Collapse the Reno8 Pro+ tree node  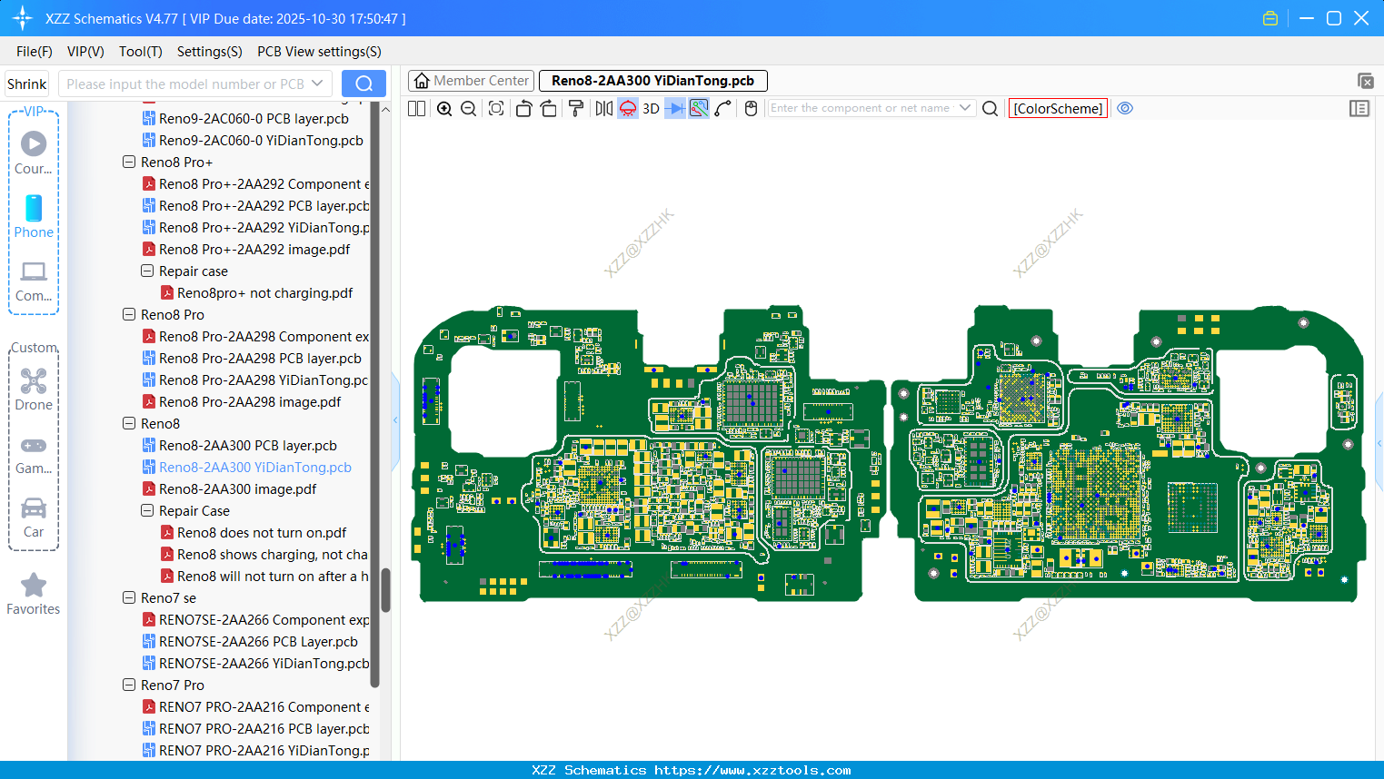tap(129, 163)
